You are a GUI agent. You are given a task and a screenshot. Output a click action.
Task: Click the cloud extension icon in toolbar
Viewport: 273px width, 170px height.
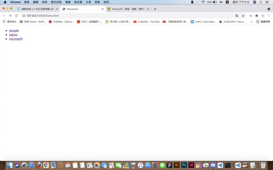click(x=251, y=16)
